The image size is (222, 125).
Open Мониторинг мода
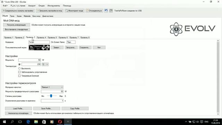click(x=75, y=11)
